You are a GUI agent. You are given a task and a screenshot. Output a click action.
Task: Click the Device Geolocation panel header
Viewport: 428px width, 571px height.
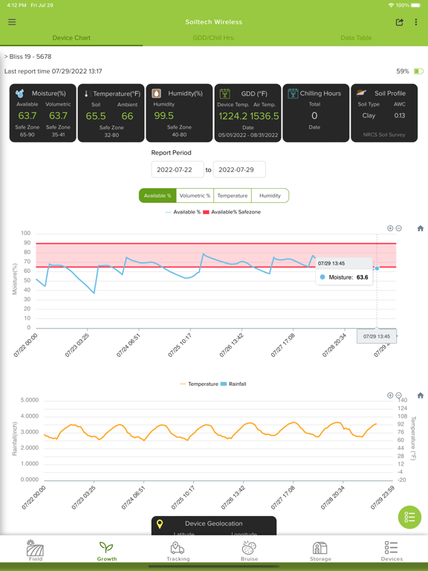coord(214,523)
